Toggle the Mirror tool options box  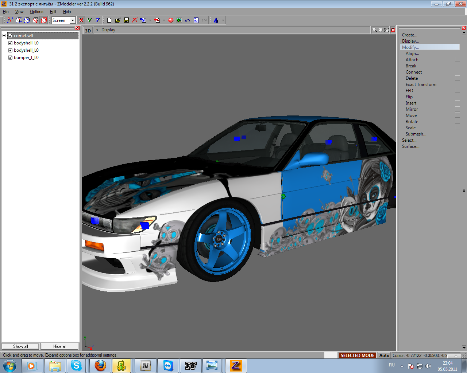click(458, 109)
